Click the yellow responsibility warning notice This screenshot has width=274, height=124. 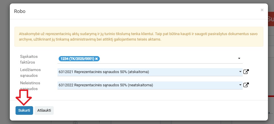tap(139, 37)
